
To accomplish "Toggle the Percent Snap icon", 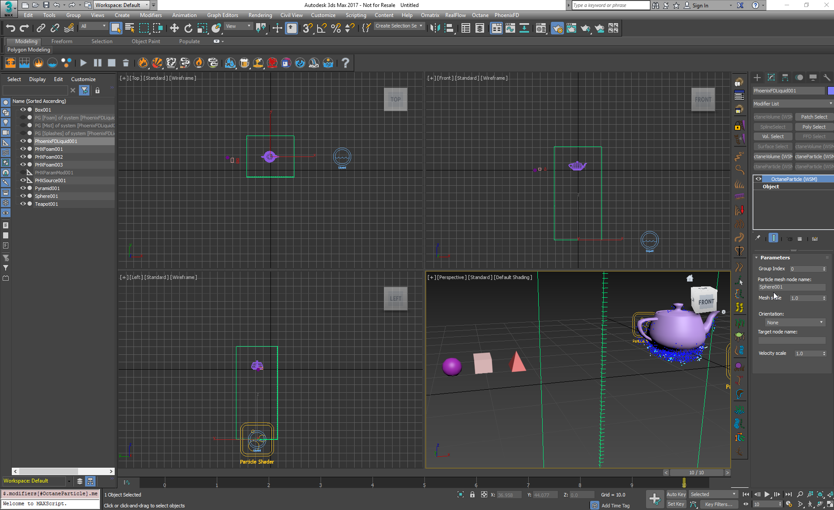I will [336, 28].
